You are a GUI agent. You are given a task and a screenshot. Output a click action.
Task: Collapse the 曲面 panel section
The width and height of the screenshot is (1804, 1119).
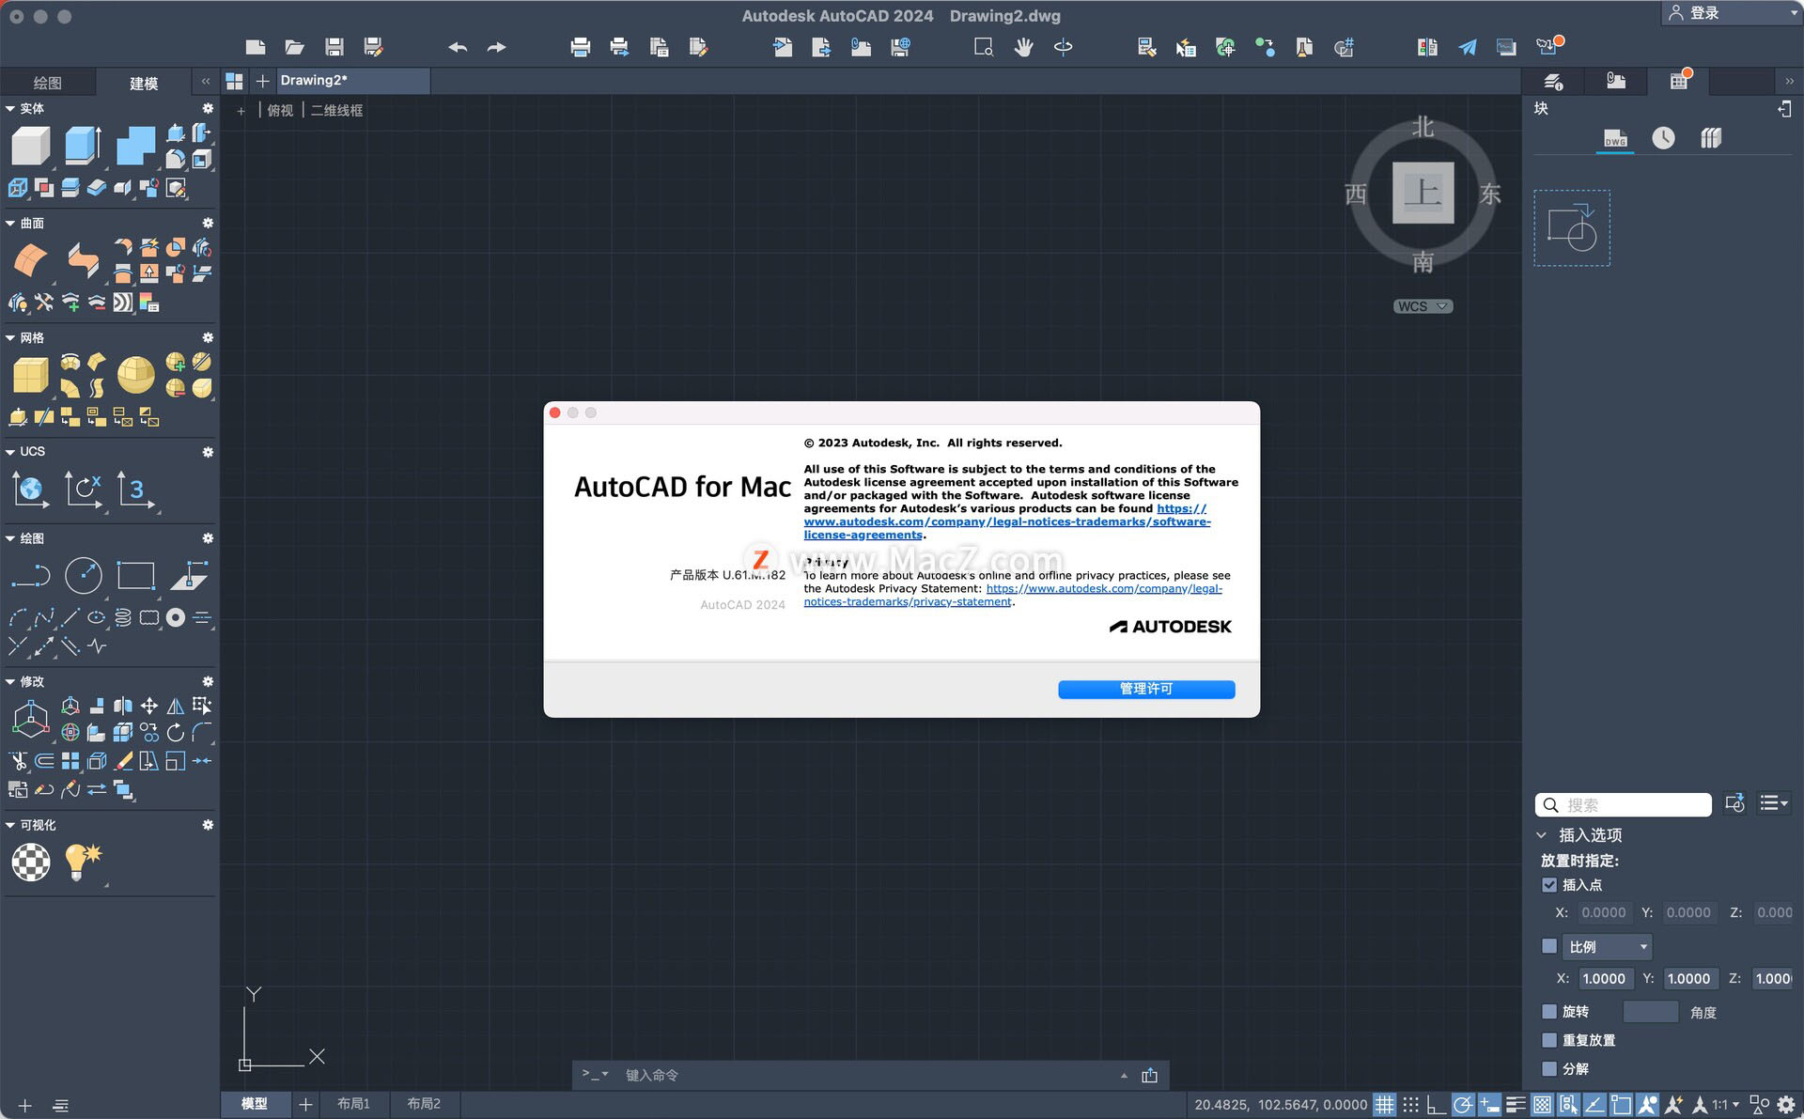pyautogui.click(x=10, y=224)
